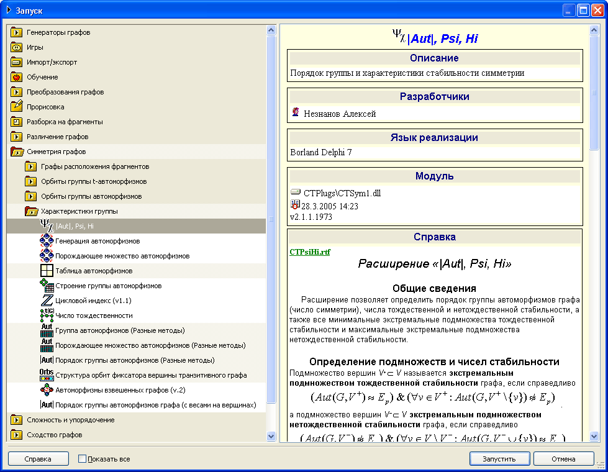Click the smiley folder icon of Игры
The image size is (608, 472).
tap(16, 47)
